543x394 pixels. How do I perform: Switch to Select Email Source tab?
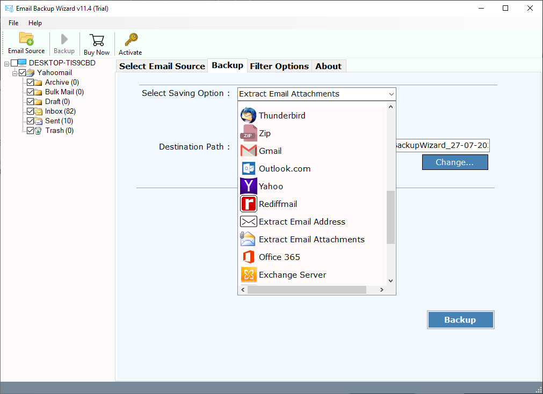[x=162, y=66]
